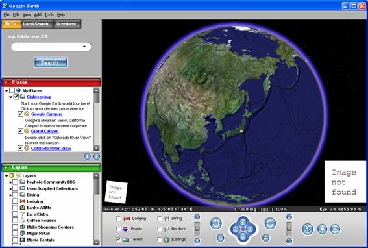Pan the globe up with the up arrow

(243, 221)
